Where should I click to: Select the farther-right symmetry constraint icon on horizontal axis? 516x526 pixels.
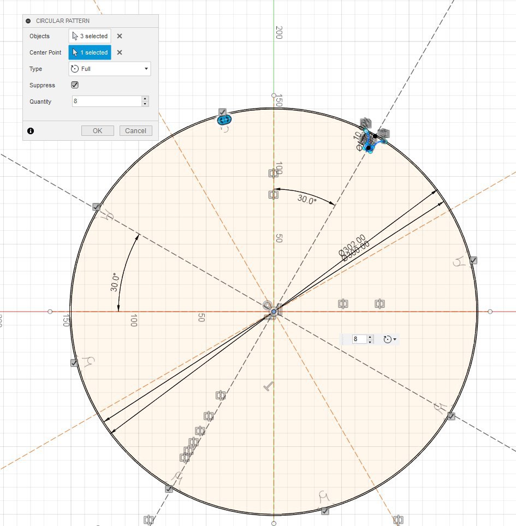pyautogui.click(x=379, y=304)
